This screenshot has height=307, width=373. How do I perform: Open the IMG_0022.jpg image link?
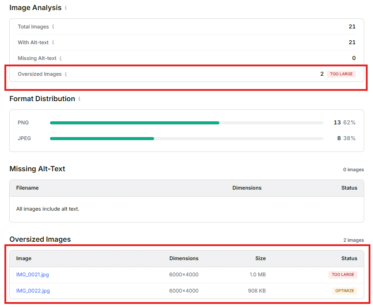33,291
